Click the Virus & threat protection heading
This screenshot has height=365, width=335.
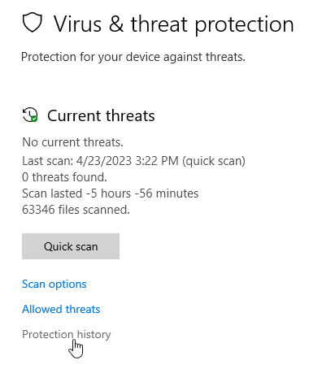coord(173,24)
